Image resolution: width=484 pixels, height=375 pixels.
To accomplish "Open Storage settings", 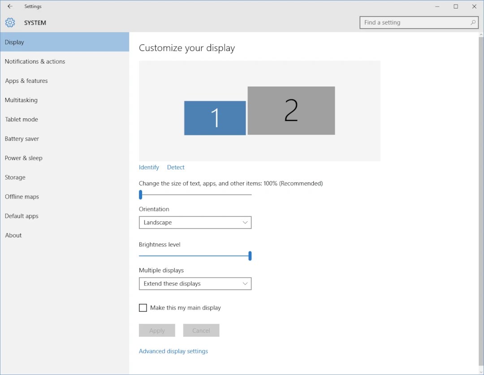I will click(x=15, y=177).
